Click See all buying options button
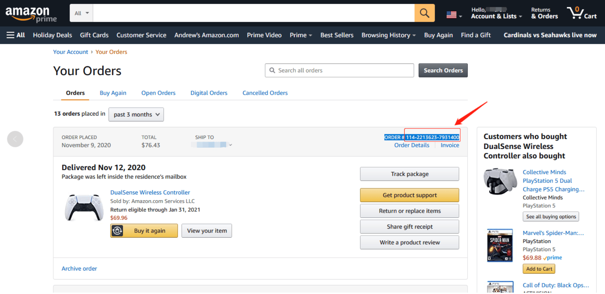 [551, 217]
